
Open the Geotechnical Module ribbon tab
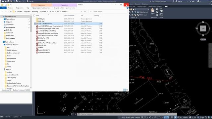point(155,6)
